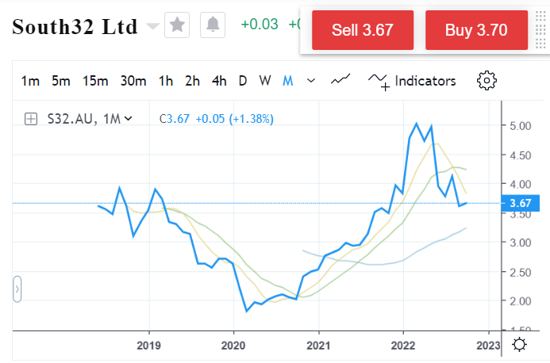Select the monthly M timeframe
This screenshot has width=550, height=363.
(287, 81)
